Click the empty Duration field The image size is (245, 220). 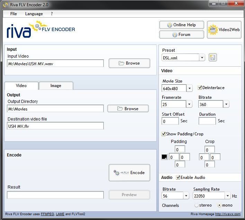207,121
